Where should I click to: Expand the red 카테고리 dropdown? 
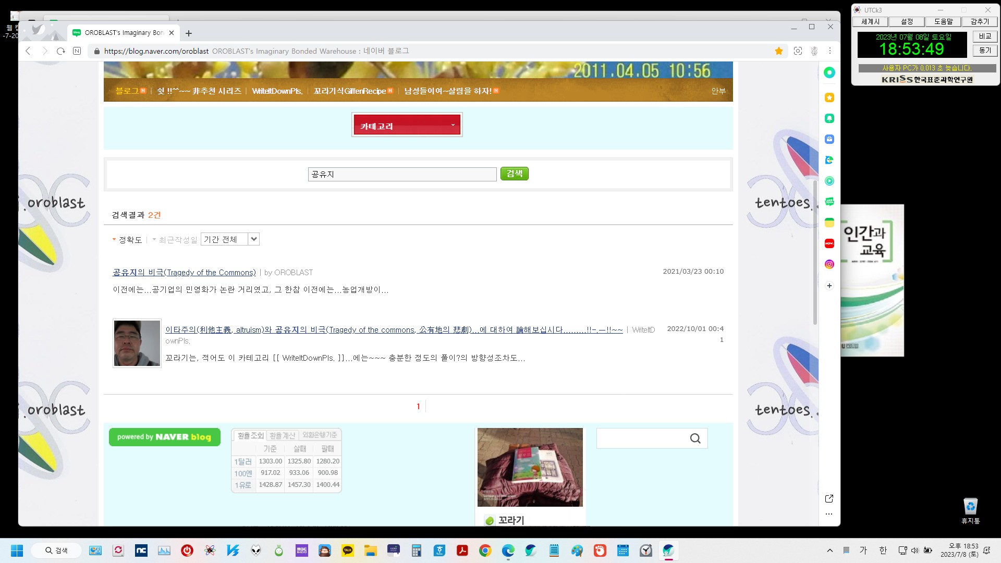point(407,125)
